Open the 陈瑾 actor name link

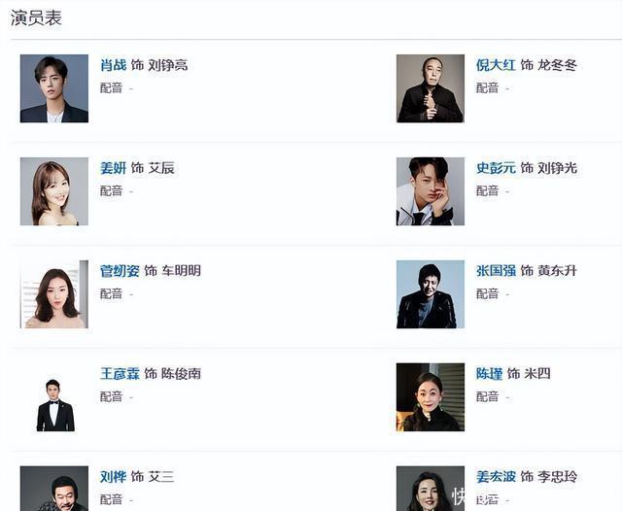tap(489, 373)
